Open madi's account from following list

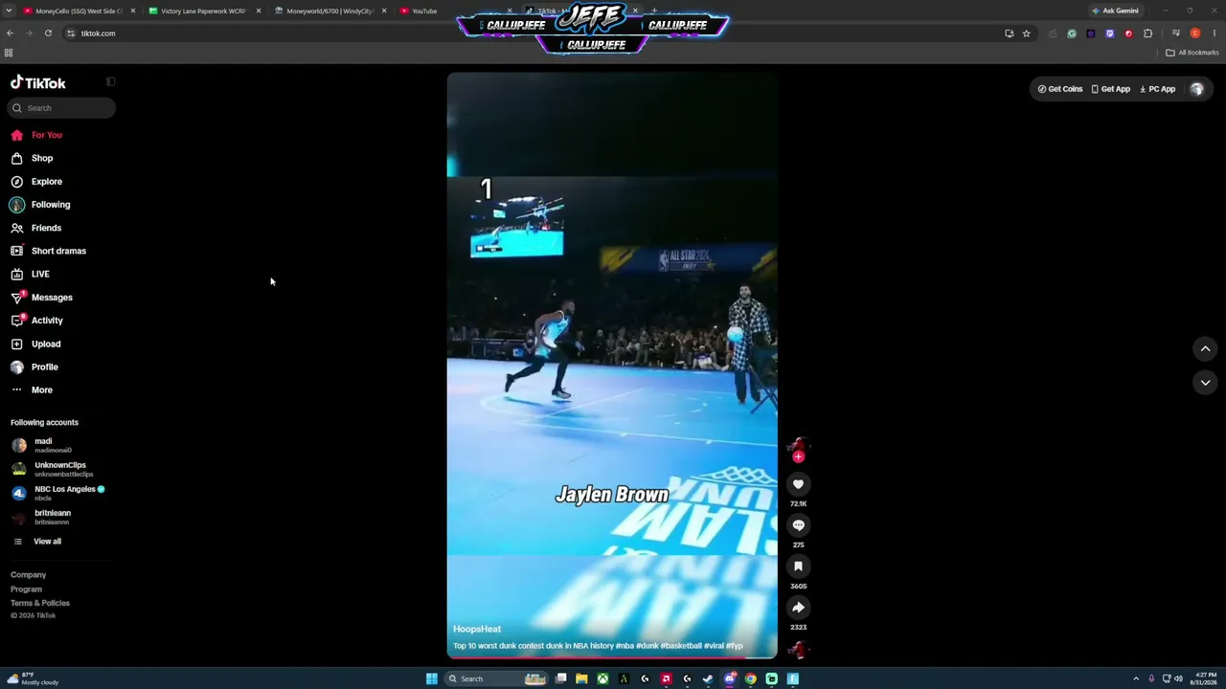pyautogui.click(x=43, y=445)
